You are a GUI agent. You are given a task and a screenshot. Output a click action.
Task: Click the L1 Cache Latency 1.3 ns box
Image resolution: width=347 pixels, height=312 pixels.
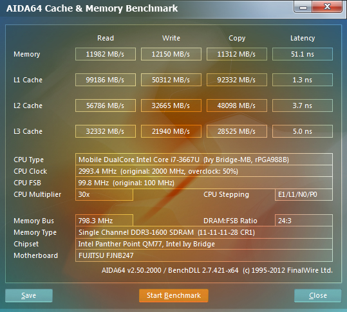303,80
